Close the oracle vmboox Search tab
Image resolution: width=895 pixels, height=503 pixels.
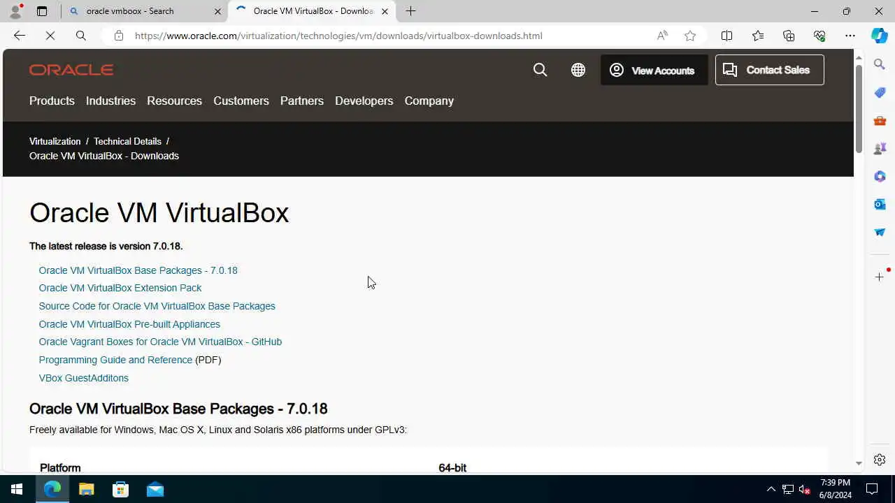pos(217,11)
